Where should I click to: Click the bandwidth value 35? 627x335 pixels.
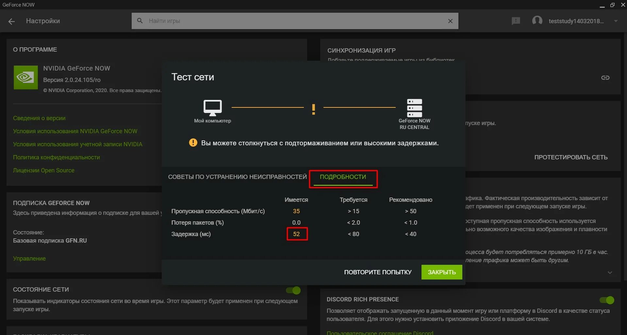click(x=296, y=211)
